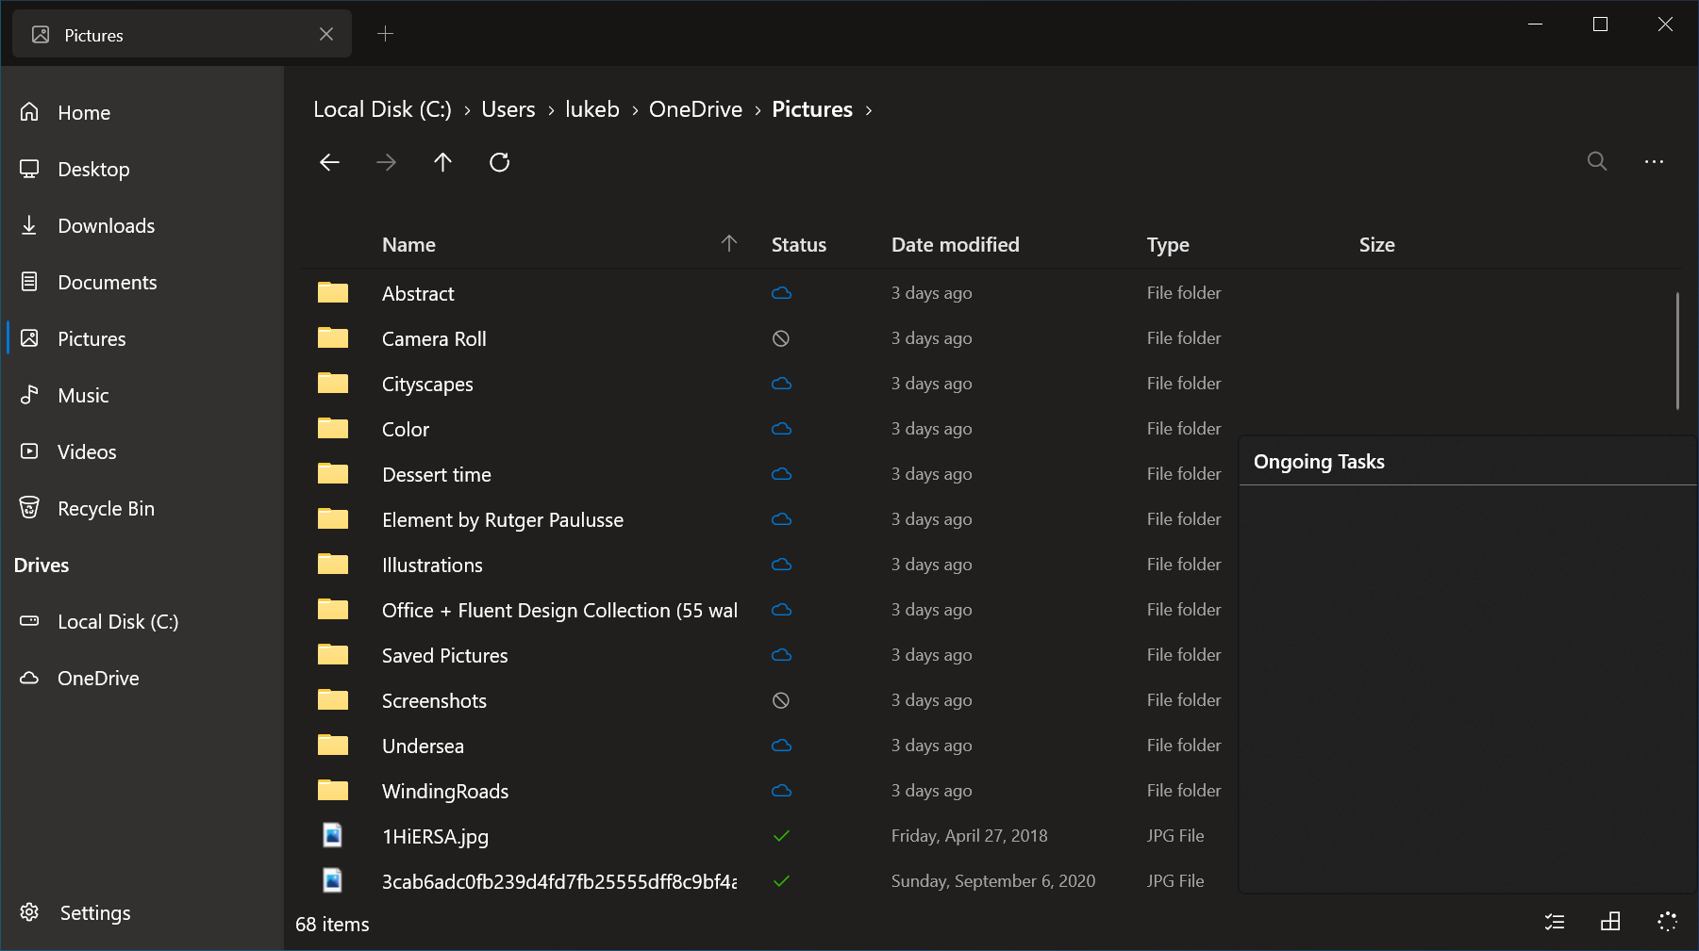Open Settings at sidebar bottom

[x=142, y=912]
